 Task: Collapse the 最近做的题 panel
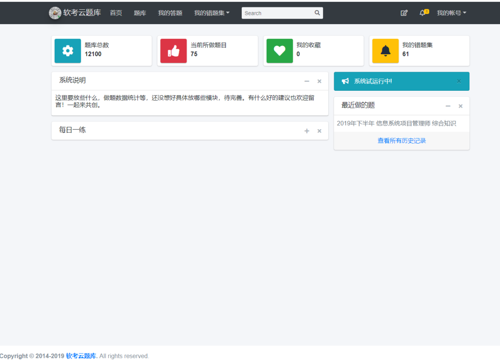tap(448, 106)
